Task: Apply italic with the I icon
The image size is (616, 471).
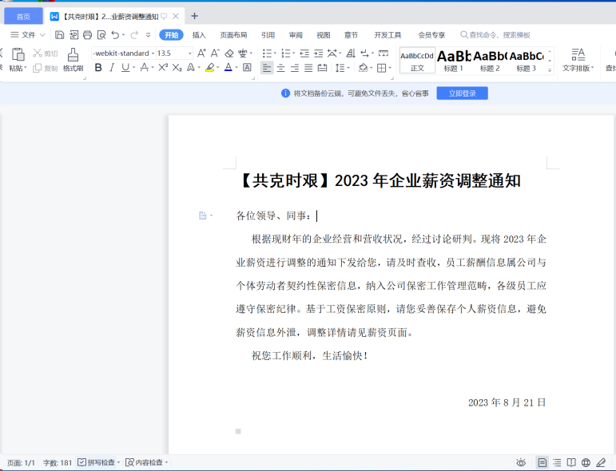Action: coord(112,68)
